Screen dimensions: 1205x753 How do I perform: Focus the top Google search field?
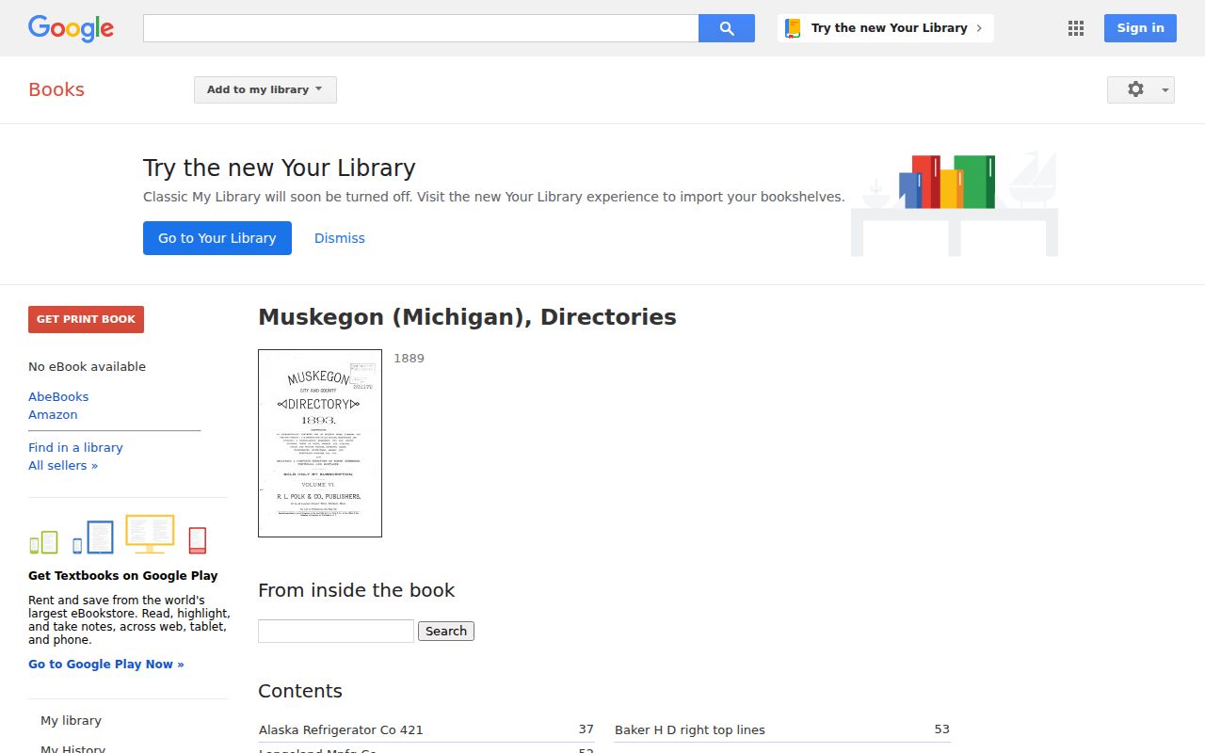tap(421, 28)
